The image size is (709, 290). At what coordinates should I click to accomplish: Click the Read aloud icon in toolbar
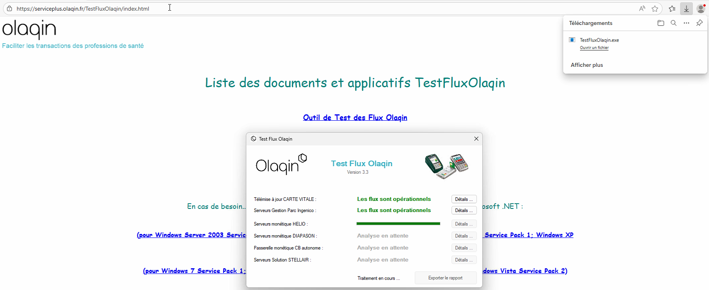(642, 8)
